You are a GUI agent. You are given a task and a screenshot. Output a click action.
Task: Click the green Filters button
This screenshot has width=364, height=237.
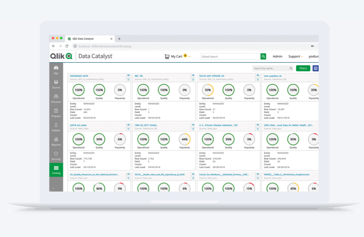pyautogui.click(x=303, y=68)
